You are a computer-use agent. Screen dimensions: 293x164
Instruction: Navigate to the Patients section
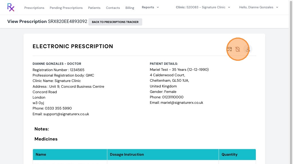[94, 8]
